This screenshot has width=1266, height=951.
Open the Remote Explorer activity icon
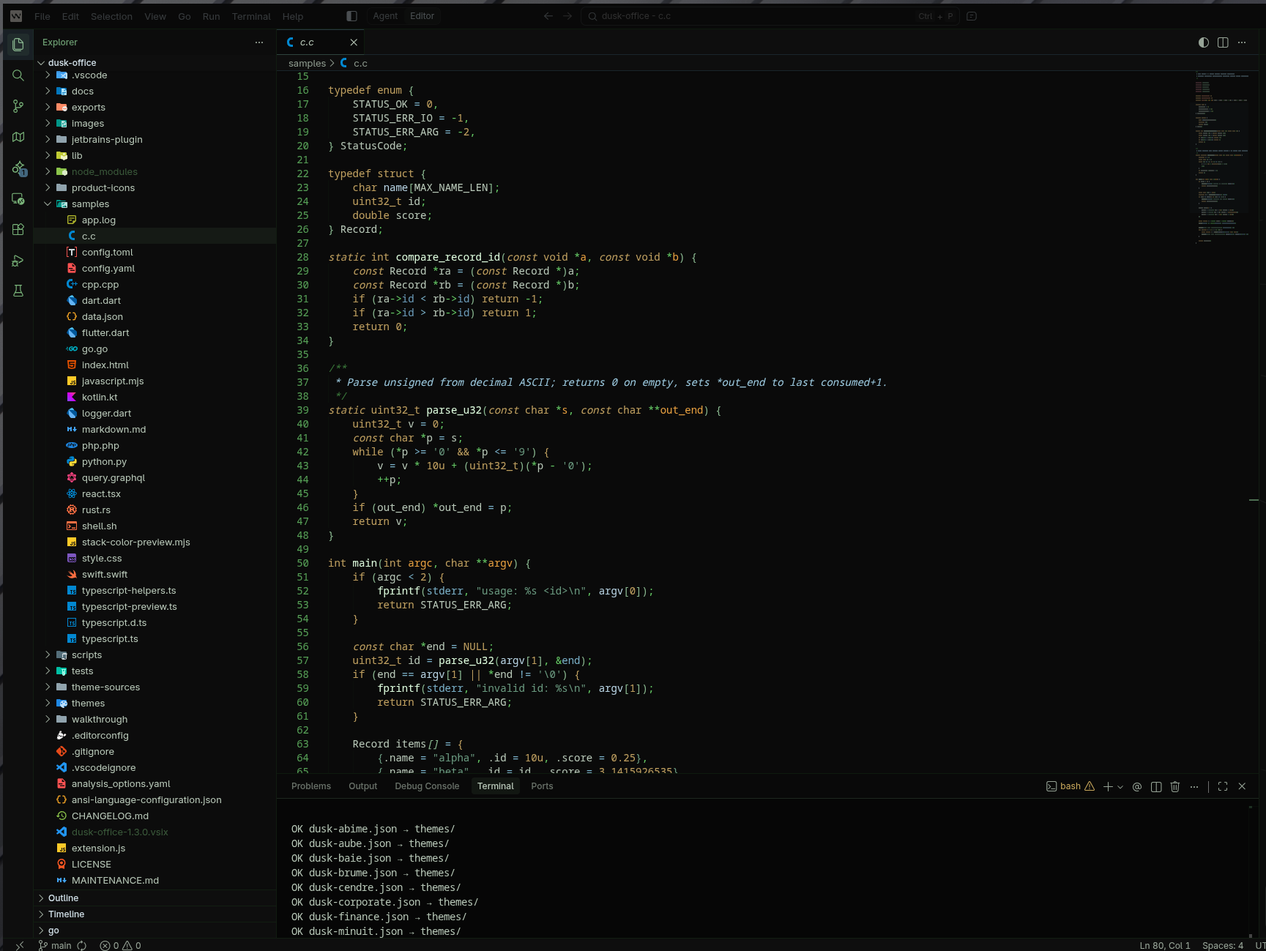(18, 198)
